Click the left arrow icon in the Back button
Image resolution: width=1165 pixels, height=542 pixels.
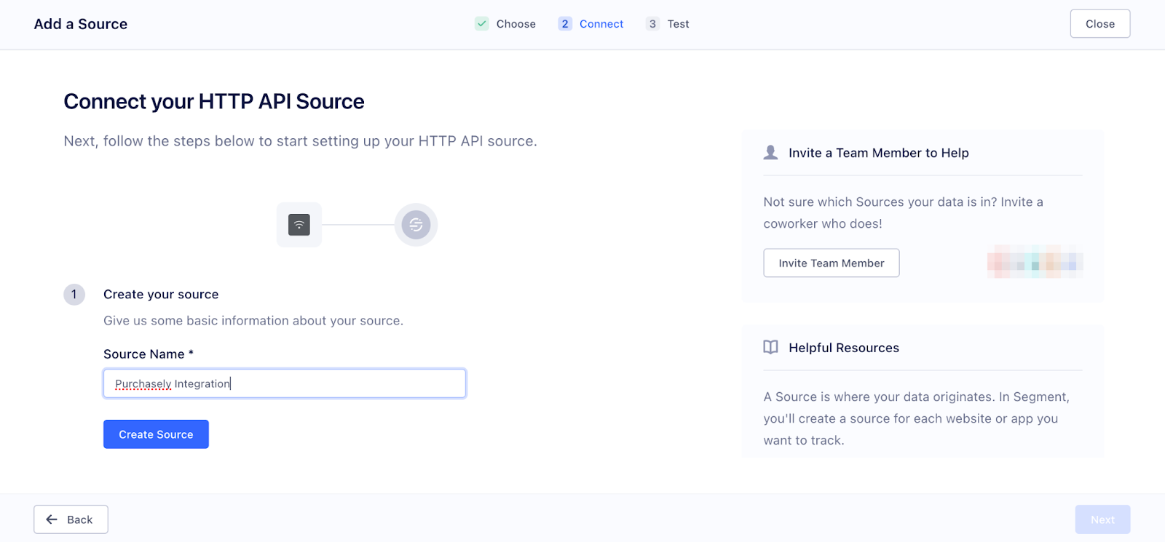(x=52, y=519)
